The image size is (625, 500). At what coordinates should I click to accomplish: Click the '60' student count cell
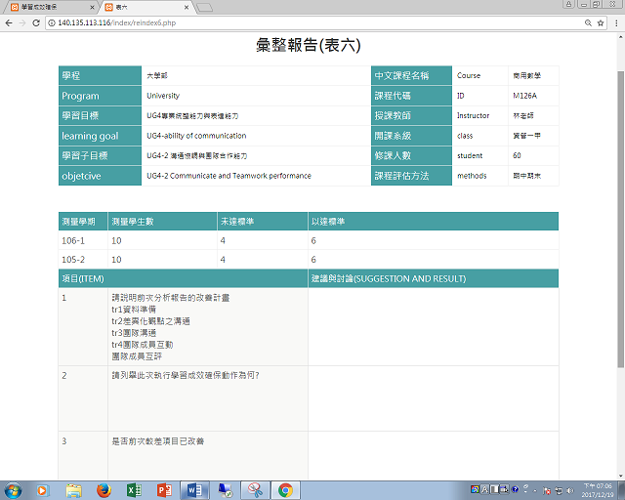[533, 156]
